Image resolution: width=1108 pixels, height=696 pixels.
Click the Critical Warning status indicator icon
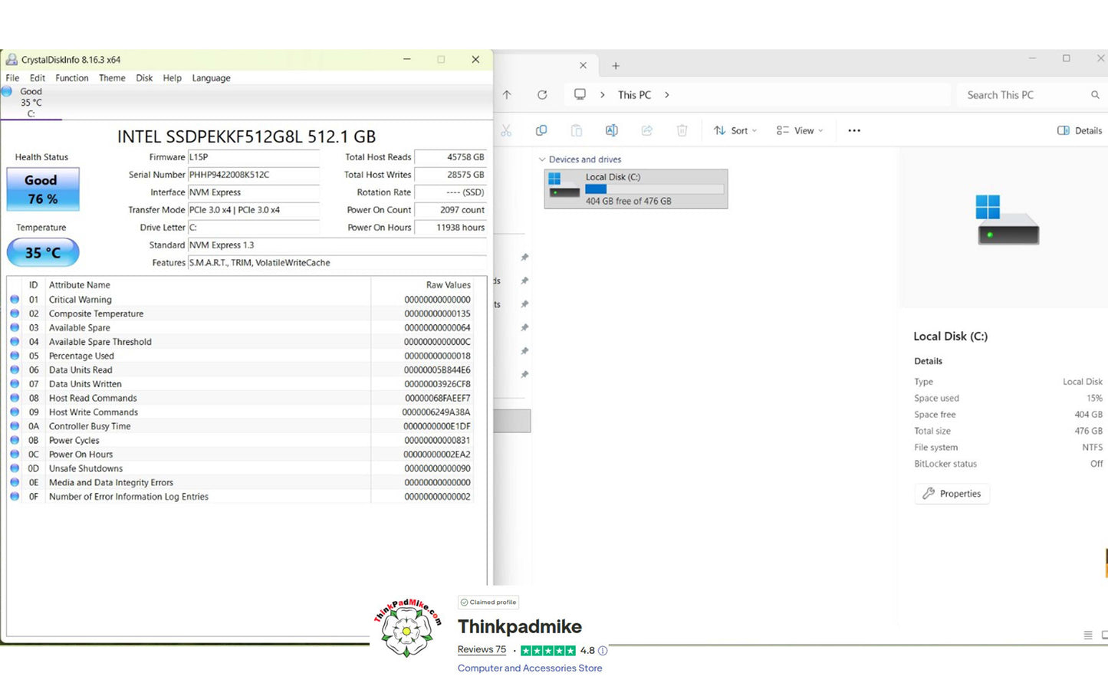[x=15, y=300]
